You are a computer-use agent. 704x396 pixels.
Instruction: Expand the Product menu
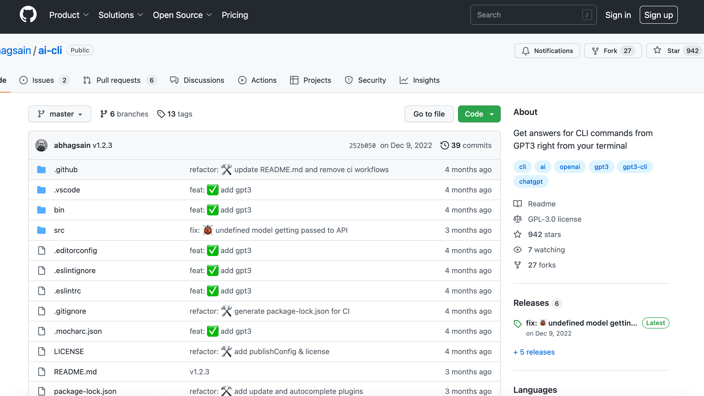click(x=69, y=15)
